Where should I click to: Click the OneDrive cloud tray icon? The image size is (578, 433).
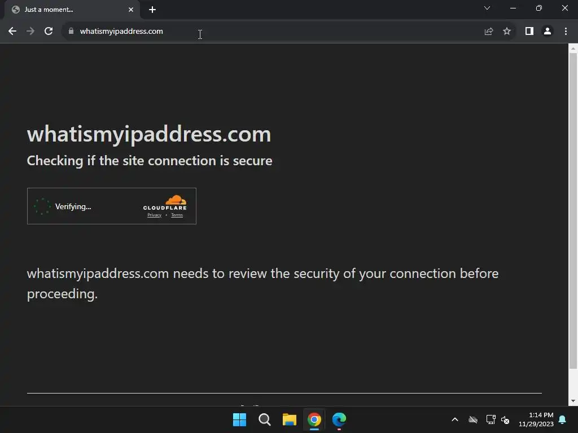pyautogui.click(x=473, y=419)
